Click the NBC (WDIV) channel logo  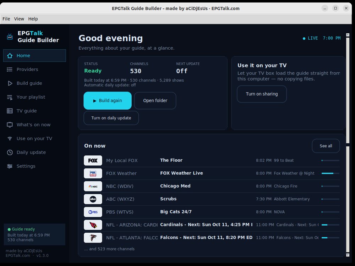click(x=93, y=187)
